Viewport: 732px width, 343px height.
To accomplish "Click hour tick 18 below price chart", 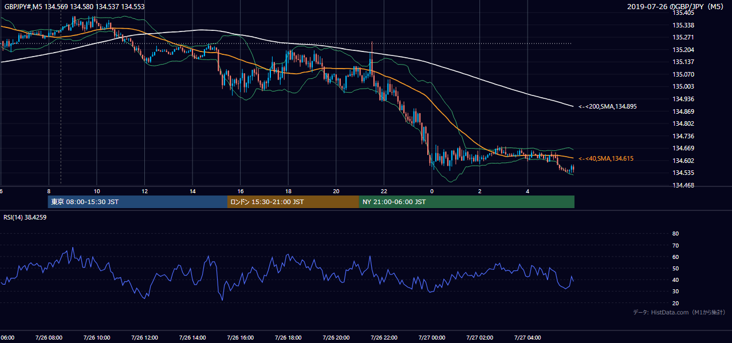I will pyautogui.click(x=288, y=192).
